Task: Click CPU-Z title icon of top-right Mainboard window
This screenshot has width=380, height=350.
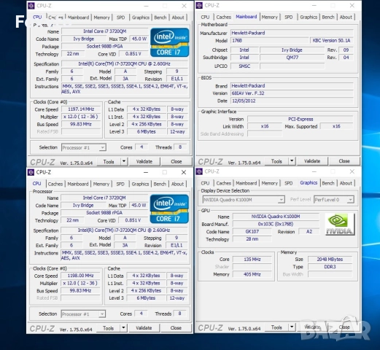Action: coord(199,5)
